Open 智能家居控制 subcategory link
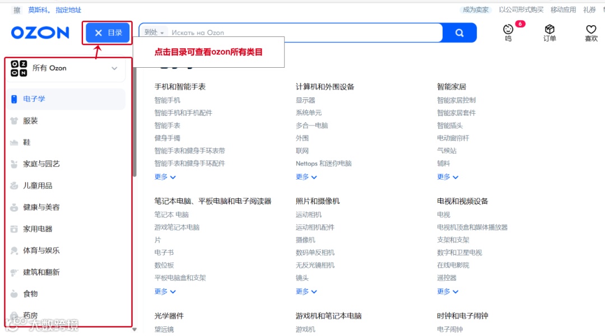This screenshot has height=336, width=605. pyautogui.click(x=456, y=100)
